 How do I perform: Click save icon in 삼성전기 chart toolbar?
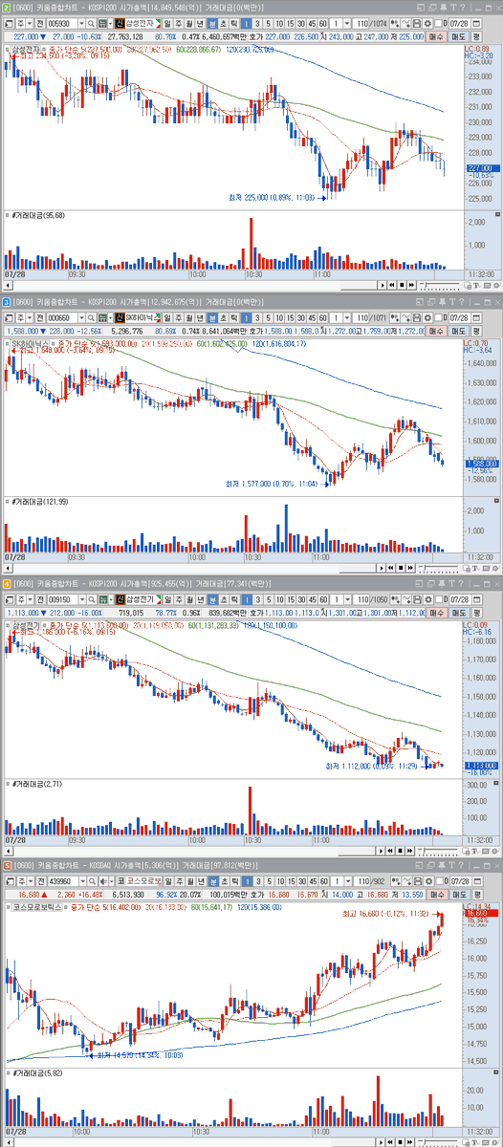[417, 599]
